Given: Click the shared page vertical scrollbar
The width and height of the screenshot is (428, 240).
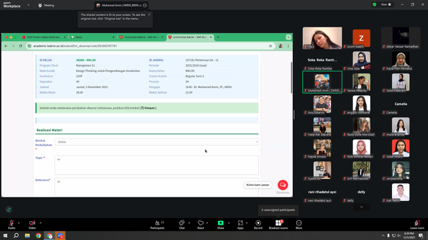Looking at the screenshot, I should coord(292,77).
